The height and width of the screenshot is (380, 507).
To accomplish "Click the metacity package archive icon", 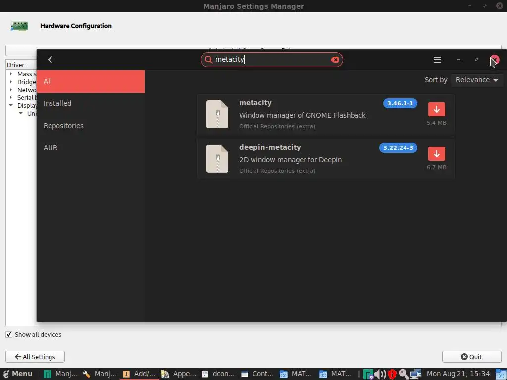I will click(217, 114).
